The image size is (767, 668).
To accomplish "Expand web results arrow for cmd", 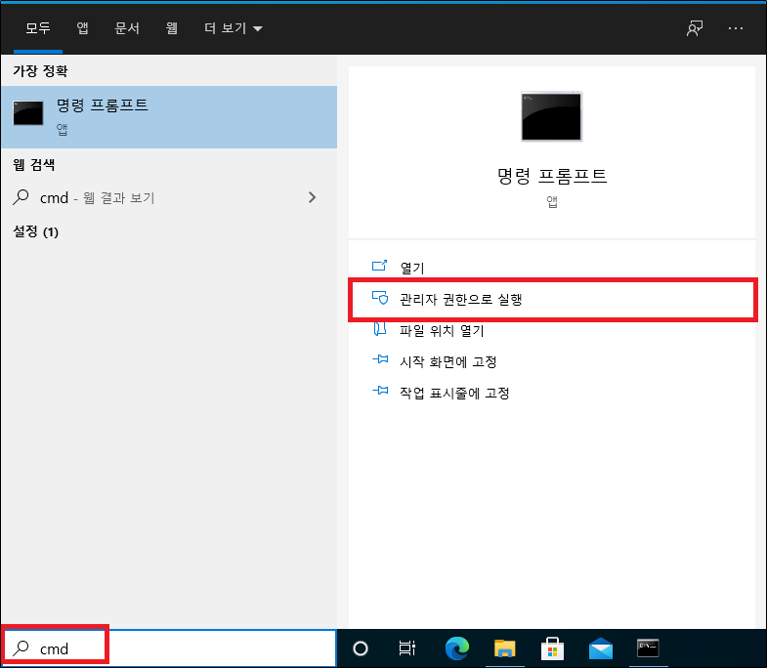I will (x=312, y=197).
